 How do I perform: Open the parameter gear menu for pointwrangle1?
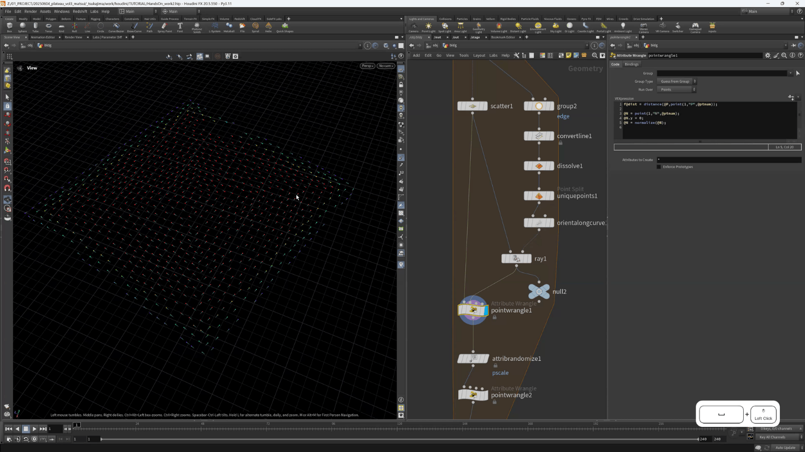click(x=768, y=55)
